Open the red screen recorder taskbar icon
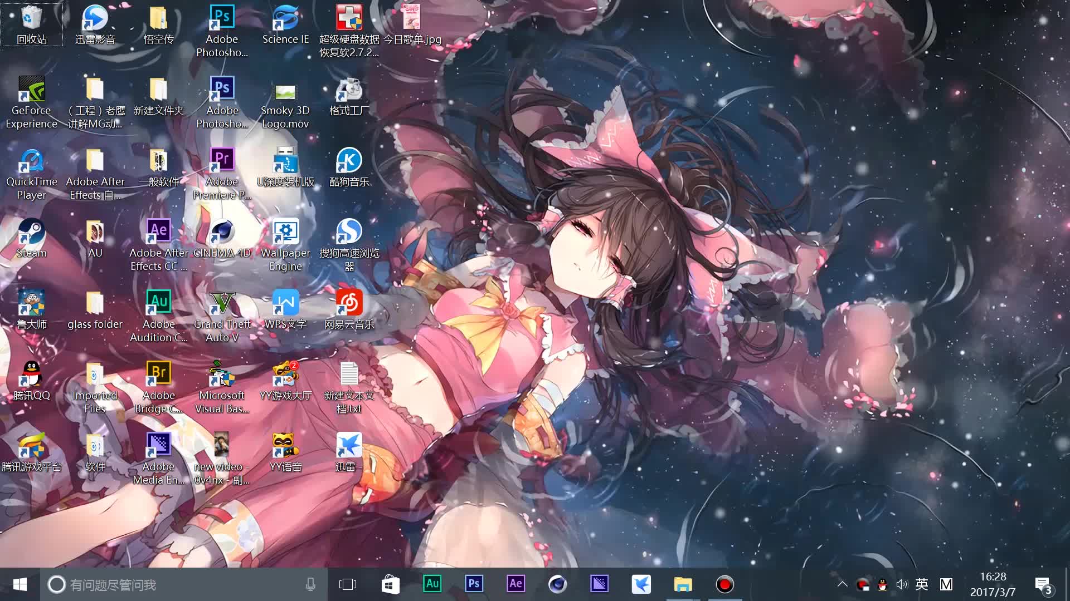Viewport: 1070px width, 601px height. click(724, 584)
